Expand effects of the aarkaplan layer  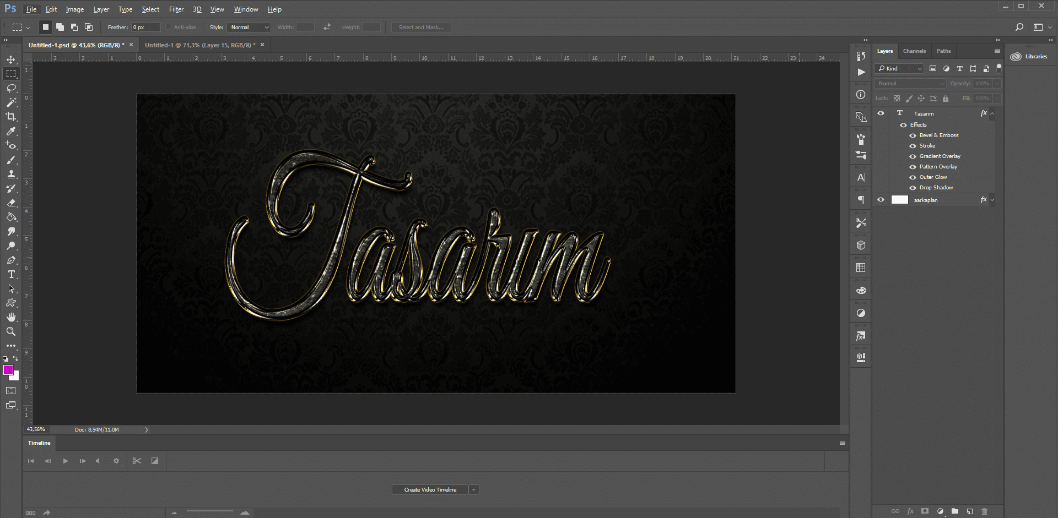(x=992, y=200)
